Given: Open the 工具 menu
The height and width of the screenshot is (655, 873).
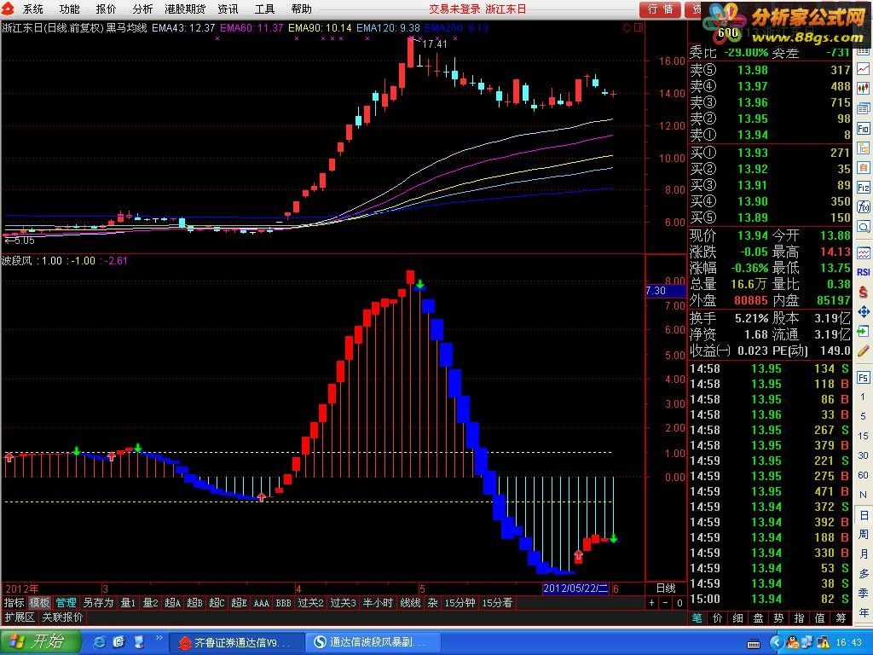Looking at the screenshot, I should click(264, 9).
